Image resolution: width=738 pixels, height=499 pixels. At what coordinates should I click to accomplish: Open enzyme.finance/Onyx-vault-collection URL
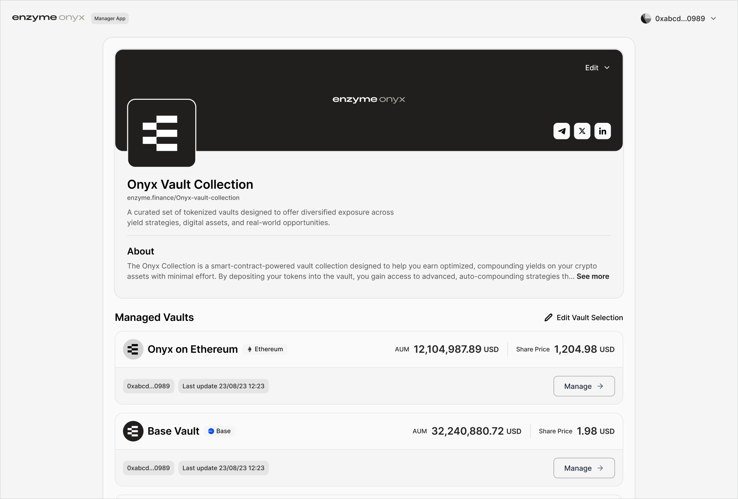183,198
